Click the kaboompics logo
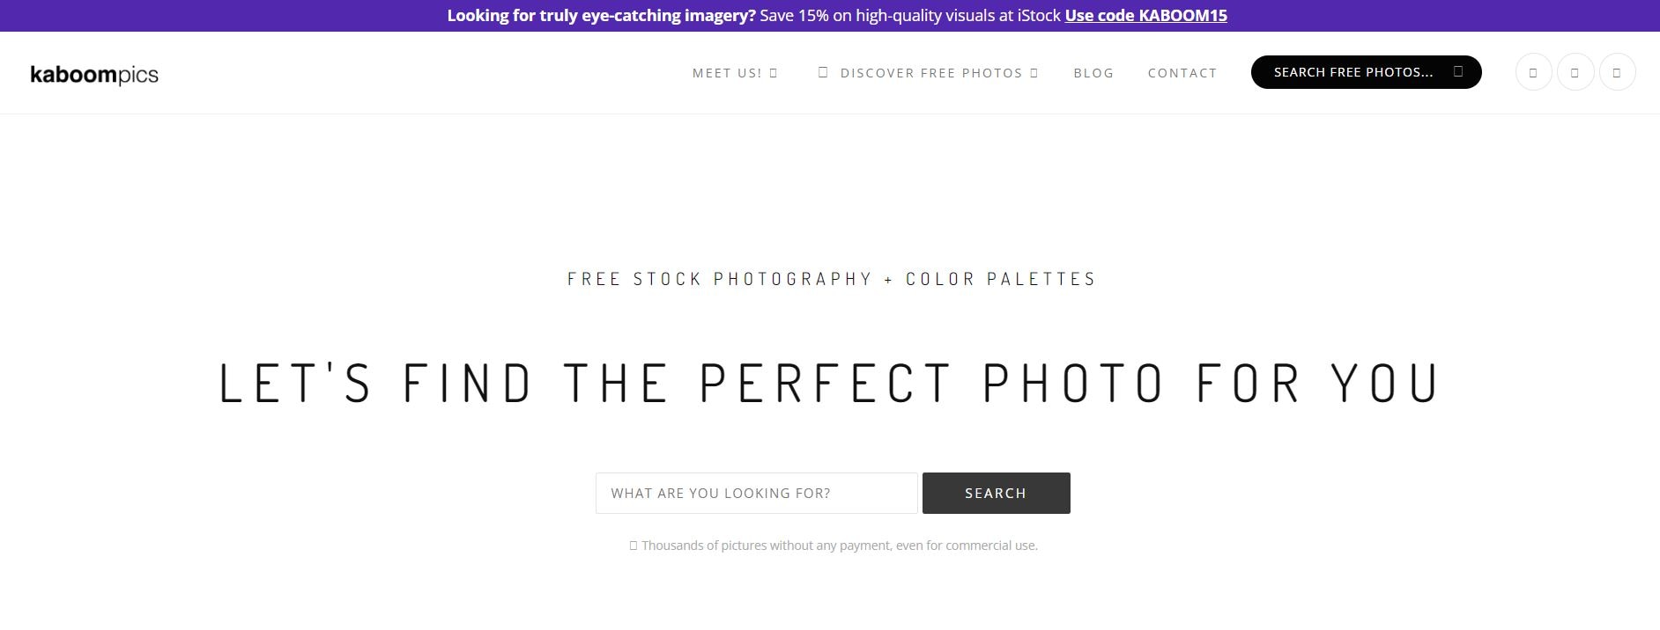Screen dimensions: 1660x630 coord(94,75)
